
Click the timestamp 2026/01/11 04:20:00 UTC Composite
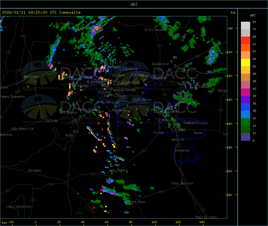pyautogui.click(x=41, y=12)
